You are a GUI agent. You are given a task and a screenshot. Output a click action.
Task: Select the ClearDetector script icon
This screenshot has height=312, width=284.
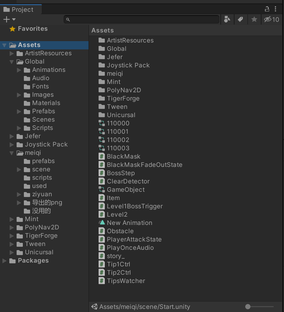(102, 181)
